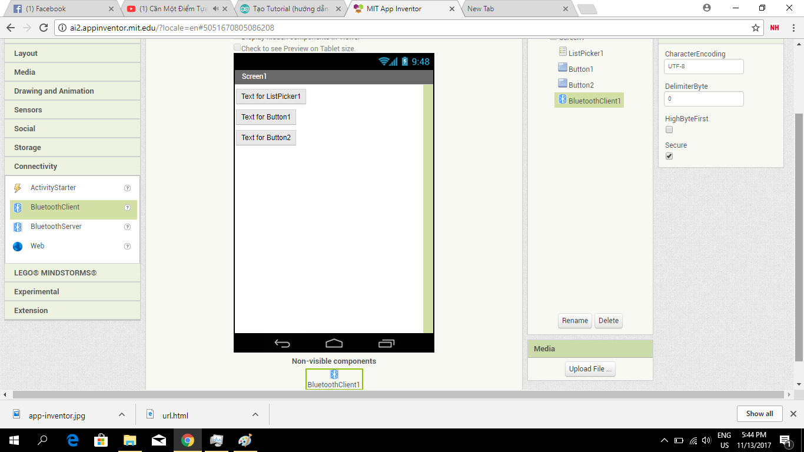
Task: Open help for BluetoothClient component
Action: [127, 208]
